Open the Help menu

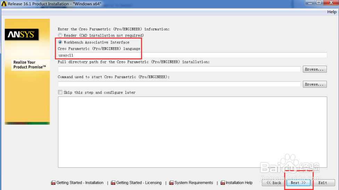click(x=332, y=12)
